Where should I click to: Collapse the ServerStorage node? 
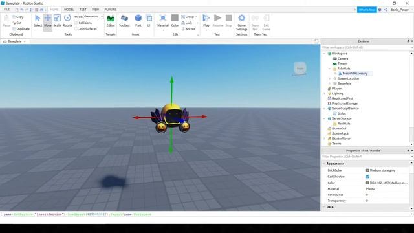point(325,118)
